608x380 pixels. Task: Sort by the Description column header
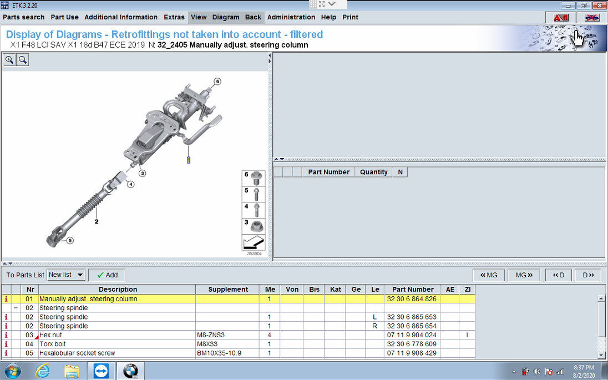pos(118,289)
